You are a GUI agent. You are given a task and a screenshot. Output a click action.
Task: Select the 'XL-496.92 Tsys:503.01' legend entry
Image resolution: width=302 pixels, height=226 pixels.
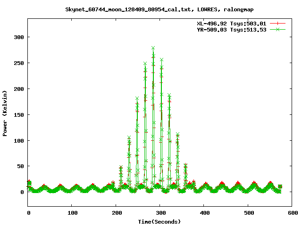(x=232, y=24)
